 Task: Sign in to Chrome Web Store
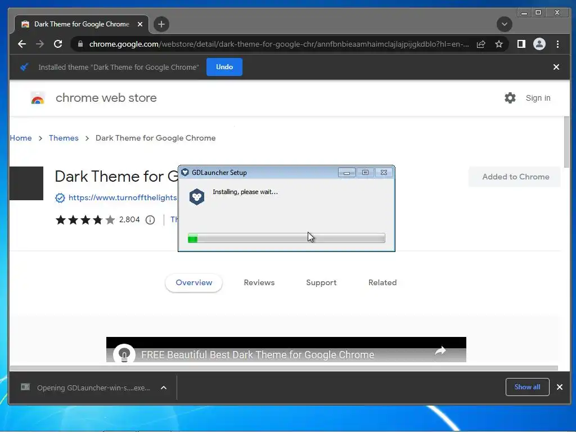[538, 98]
